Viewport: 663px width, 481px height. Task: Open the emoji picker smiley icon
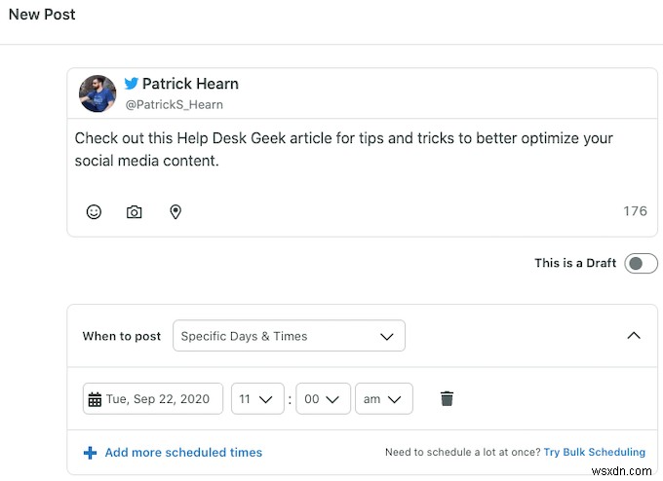pyautogui.click(x=94, y=211)
